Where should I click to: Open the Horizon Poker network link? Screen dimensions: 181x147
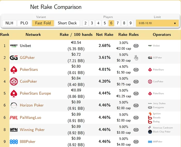point(32,105)
